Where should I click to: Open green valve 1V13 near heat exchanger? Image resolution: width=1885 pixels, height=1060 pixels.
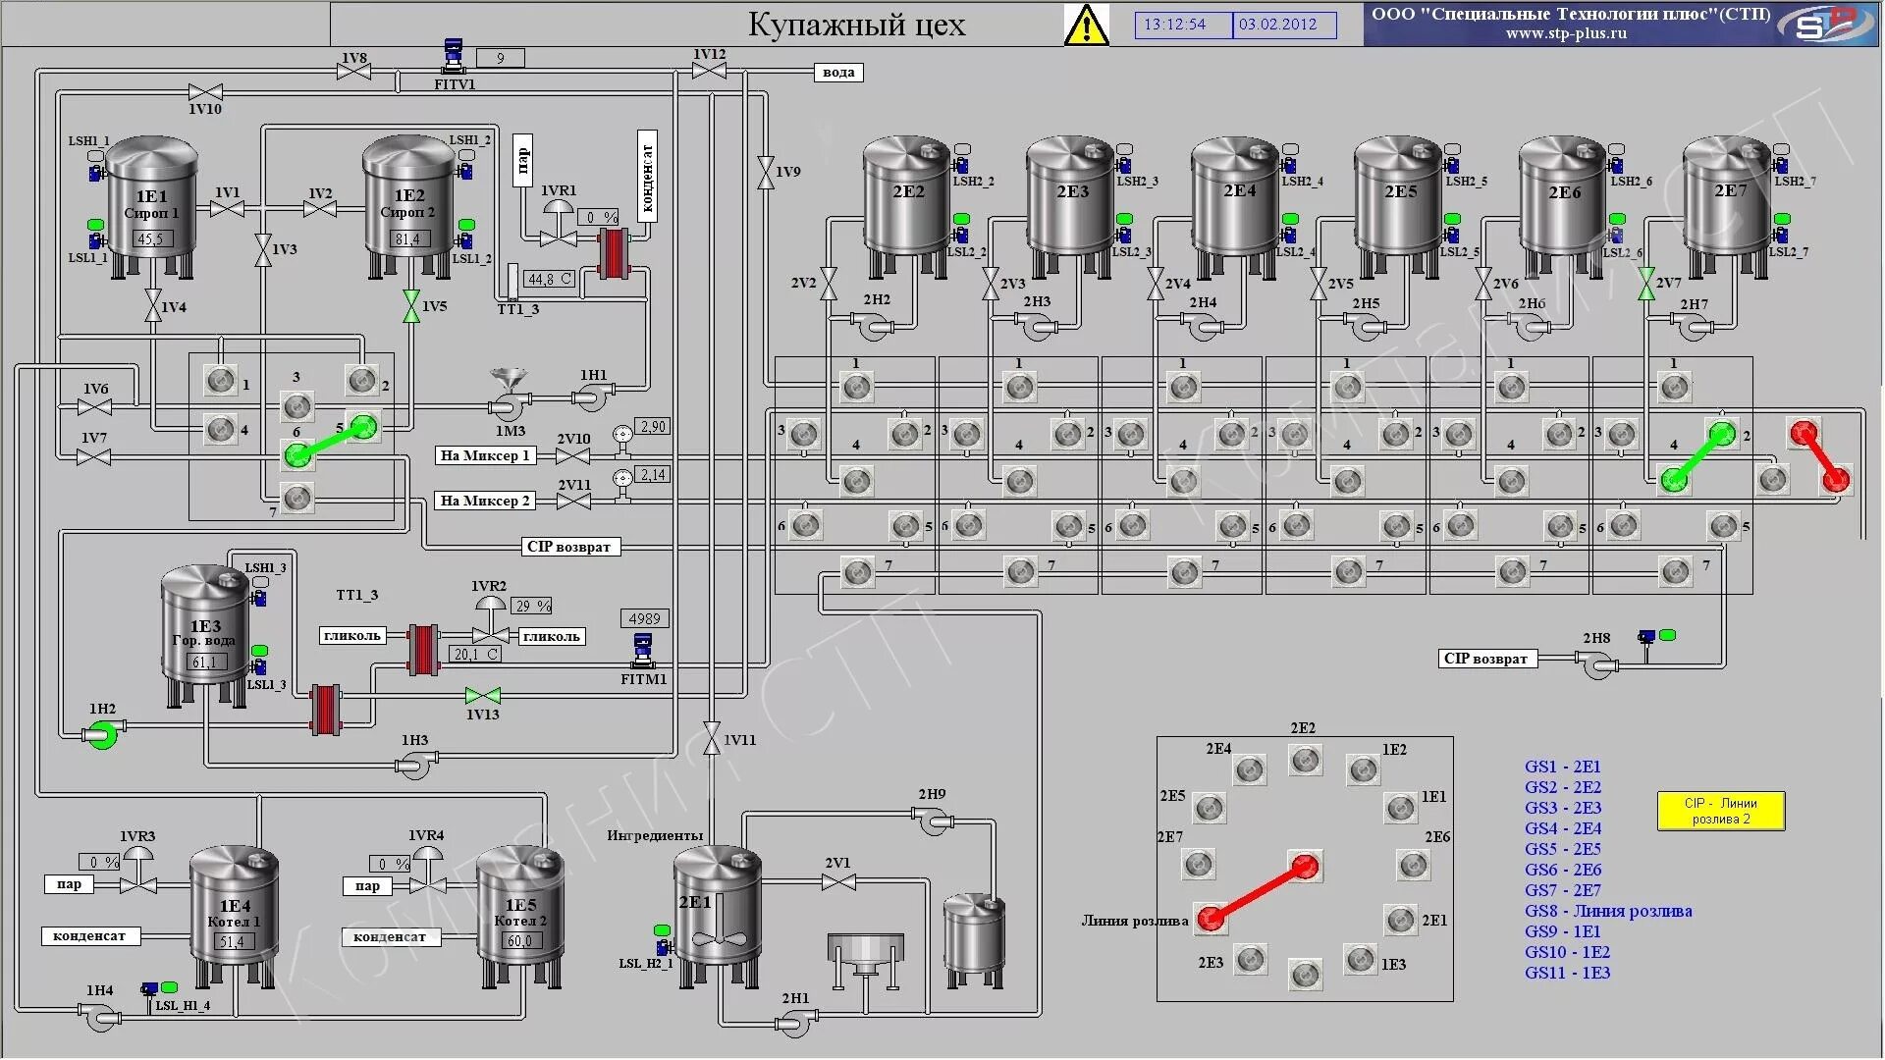pyautogui.click(x=482, y=696)
